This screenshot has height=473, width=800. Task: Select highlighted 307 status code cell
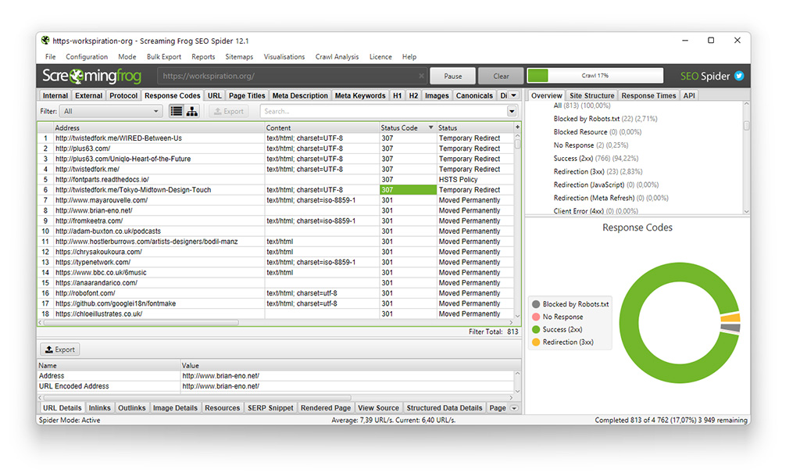tap(408, 189)
